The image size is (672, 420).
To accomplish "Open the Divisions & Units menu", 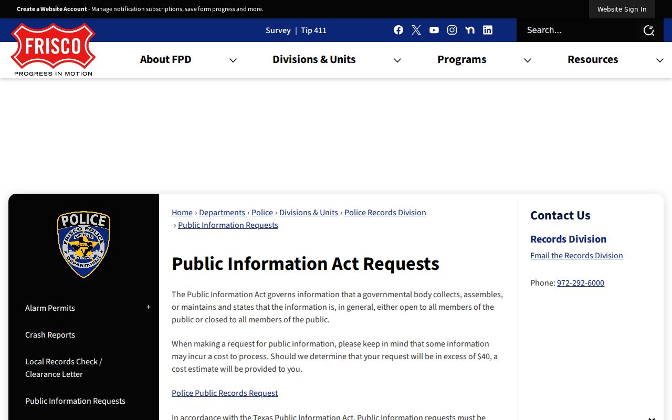I will point(314,59).
